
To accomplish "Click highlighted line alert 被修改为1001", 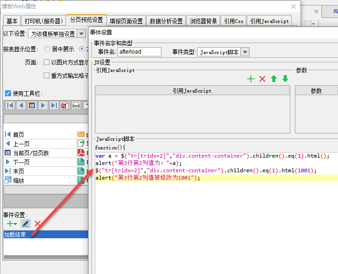I will click(216, 178).
